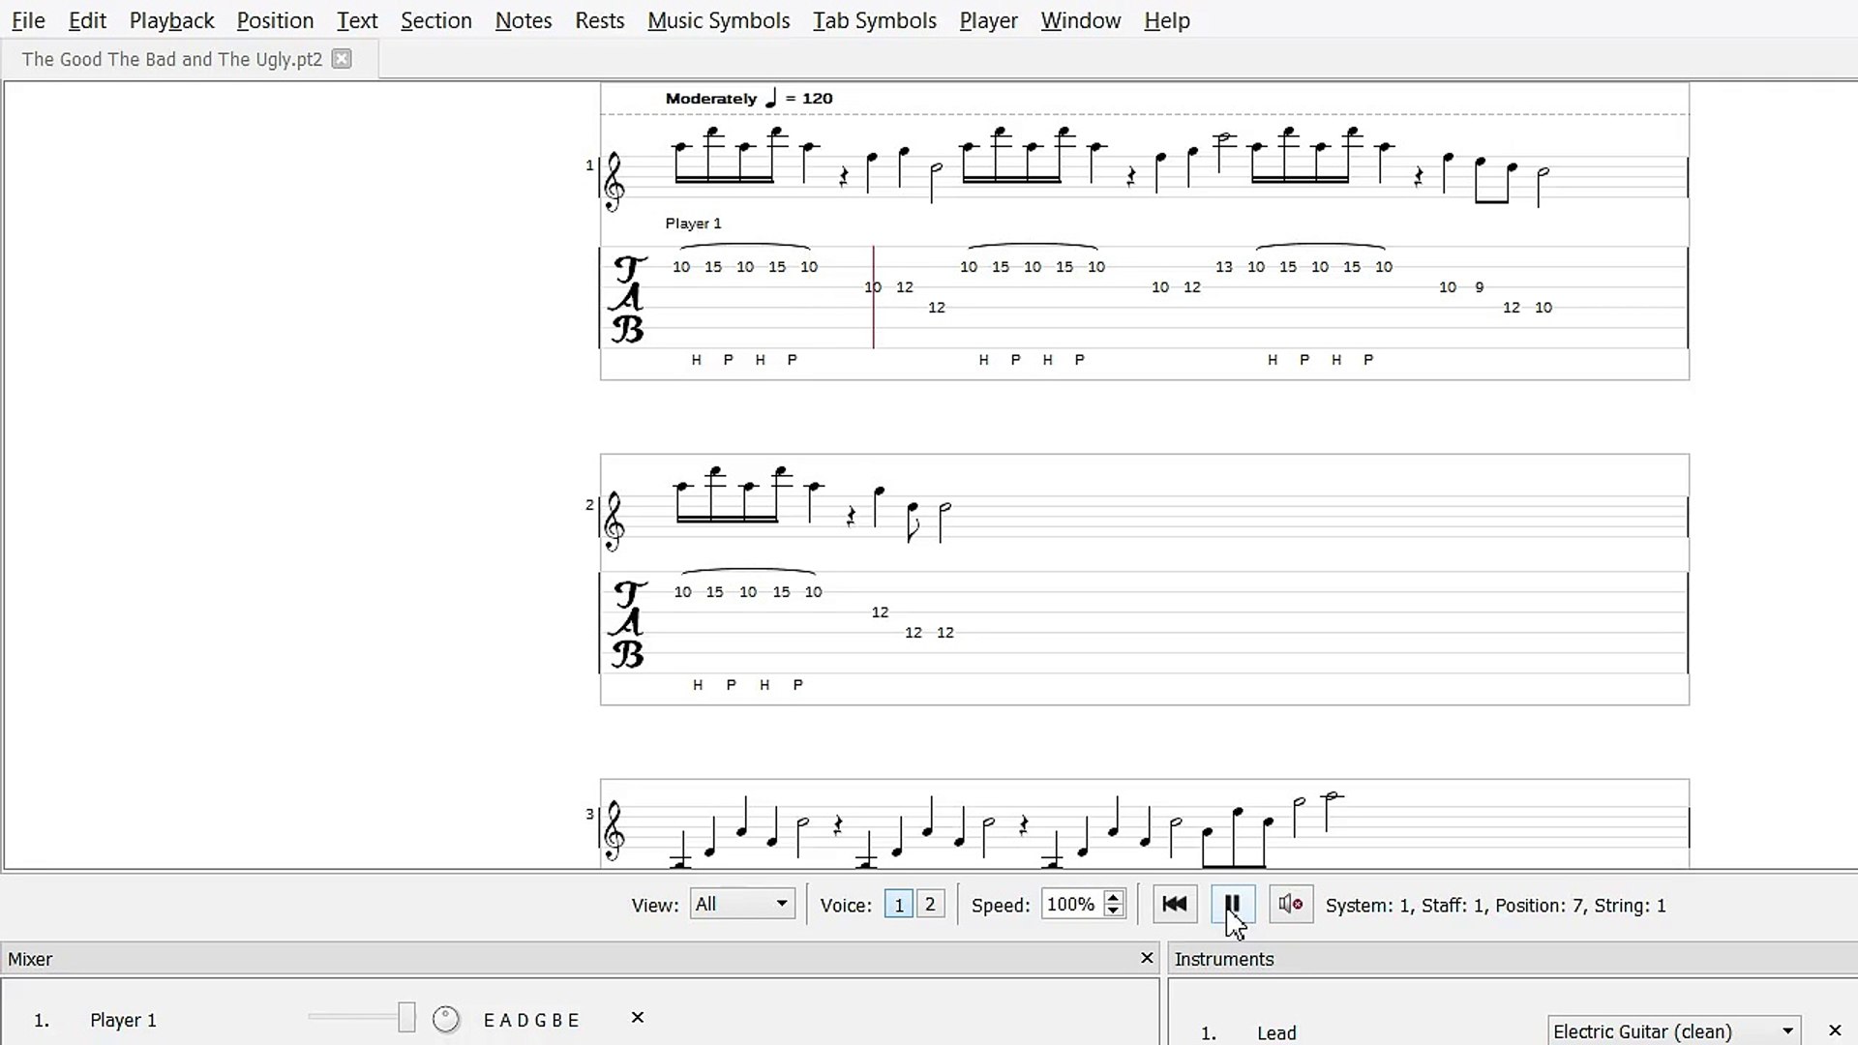The width and height of the screenshot is (1858, 1045).
Task: Click the return to start button
Action: coord(1174,905)
